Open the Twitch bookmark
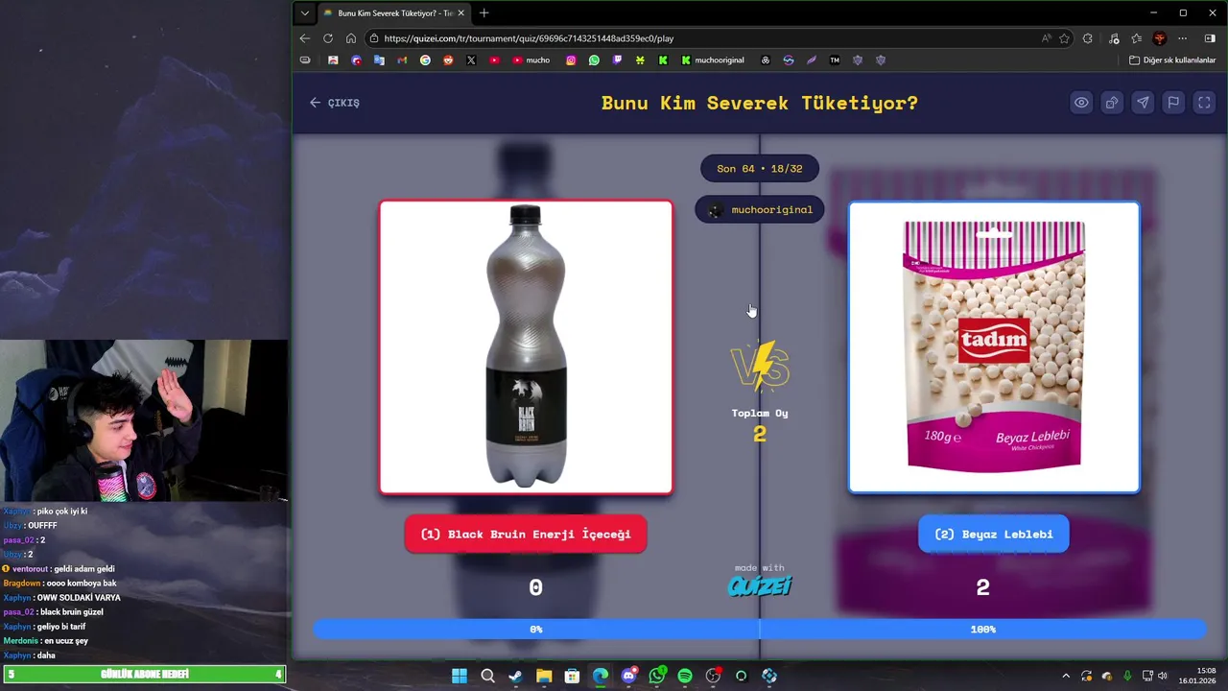The image size is (1228, 691). 617,60
